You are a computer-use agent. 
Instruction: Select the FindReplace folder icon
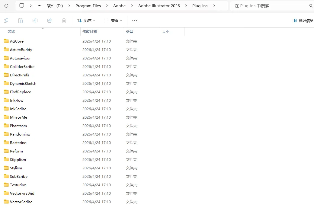pos(6,92)
